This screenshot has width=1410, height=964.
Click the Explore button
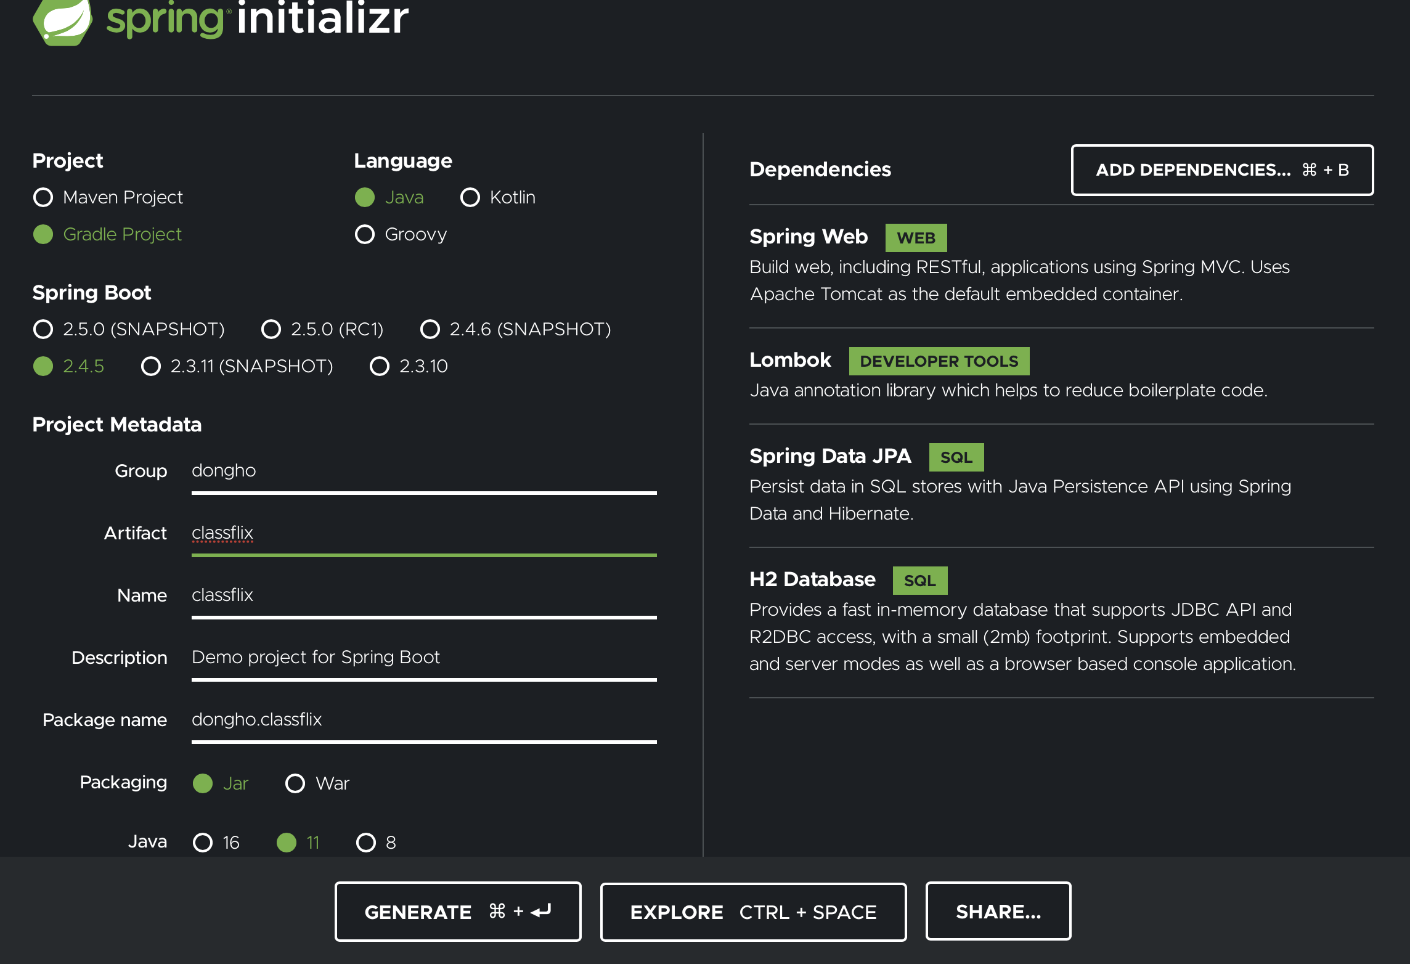752,912
